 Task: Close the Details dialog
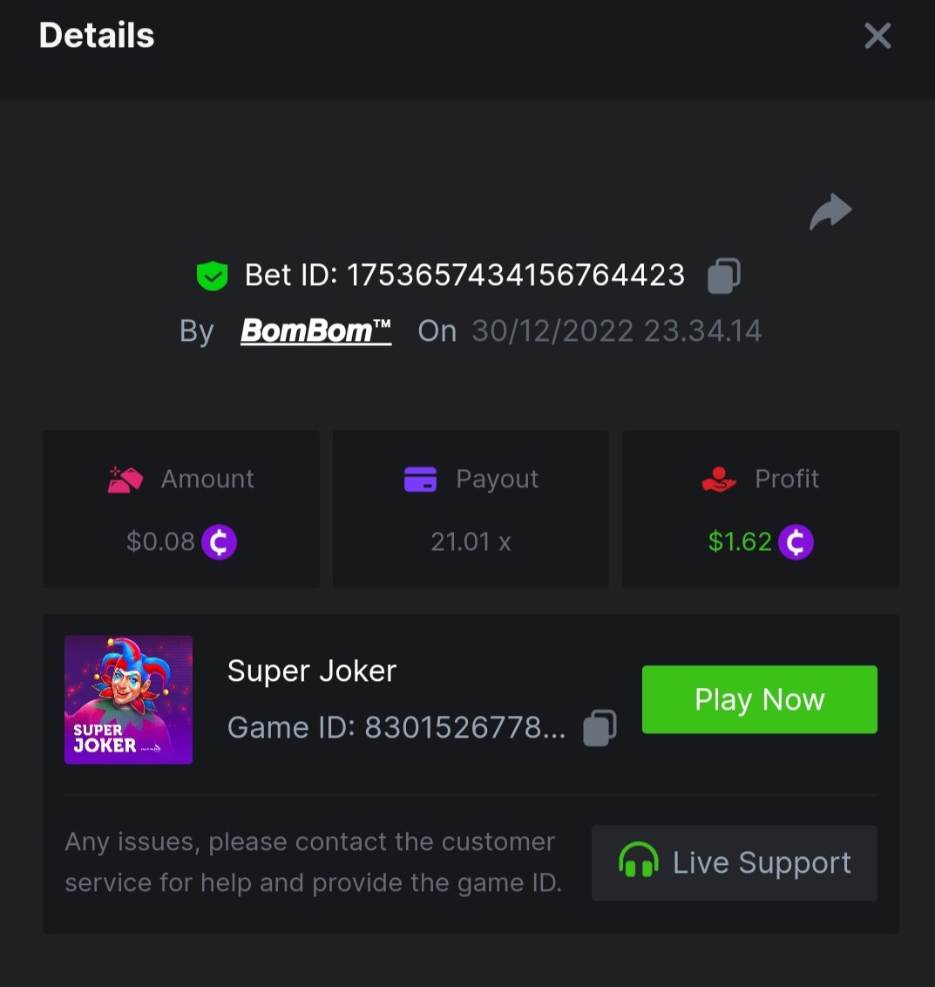click(x=877, y=36)
